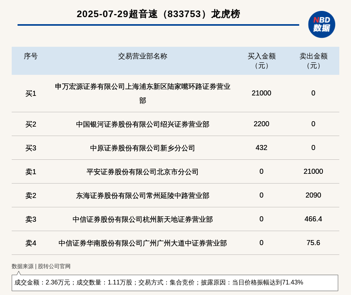Click sell amount 75.6

[314, 243]
